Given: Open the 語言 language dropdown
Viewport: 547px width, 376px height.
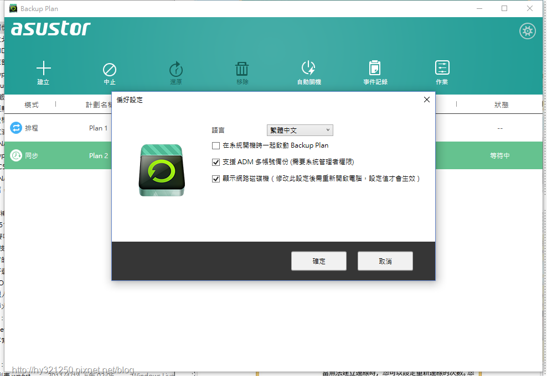Looking at the screenshot, I should (x=300, y=130).
